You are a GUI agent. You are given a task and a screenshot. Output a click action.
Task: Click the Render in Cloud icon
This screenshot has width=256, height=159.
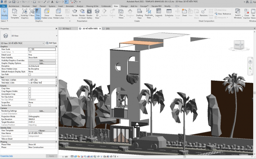[83, 14]
